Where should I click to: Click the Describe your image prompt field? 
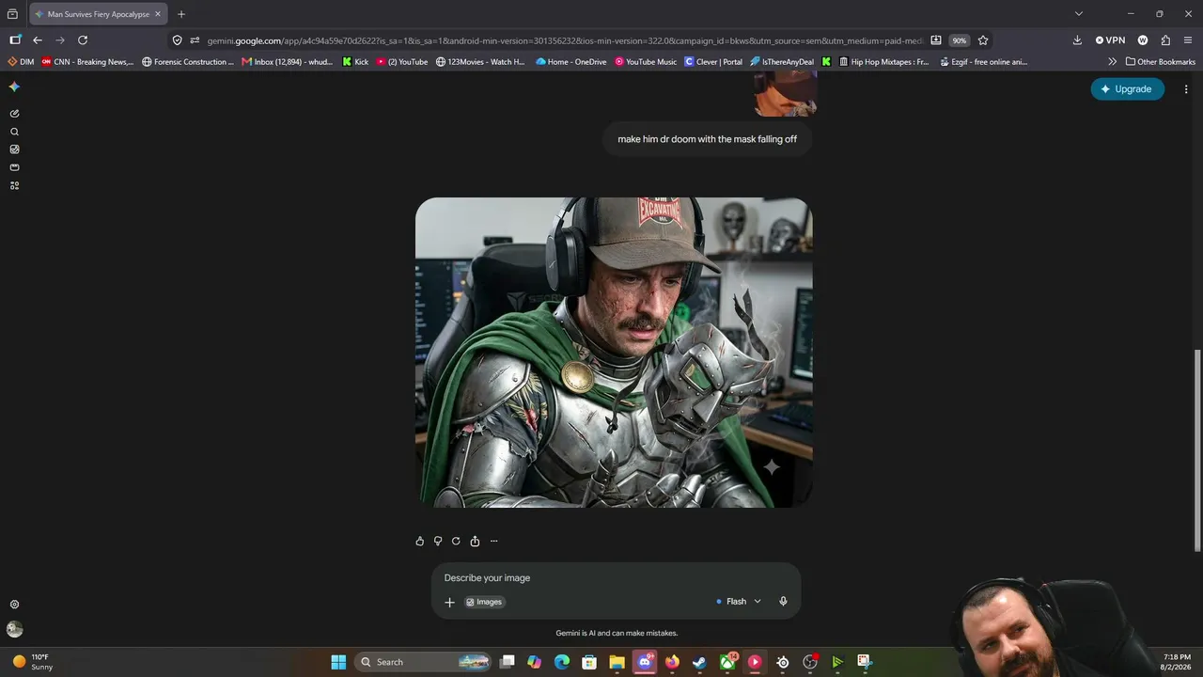coord(616,577)
